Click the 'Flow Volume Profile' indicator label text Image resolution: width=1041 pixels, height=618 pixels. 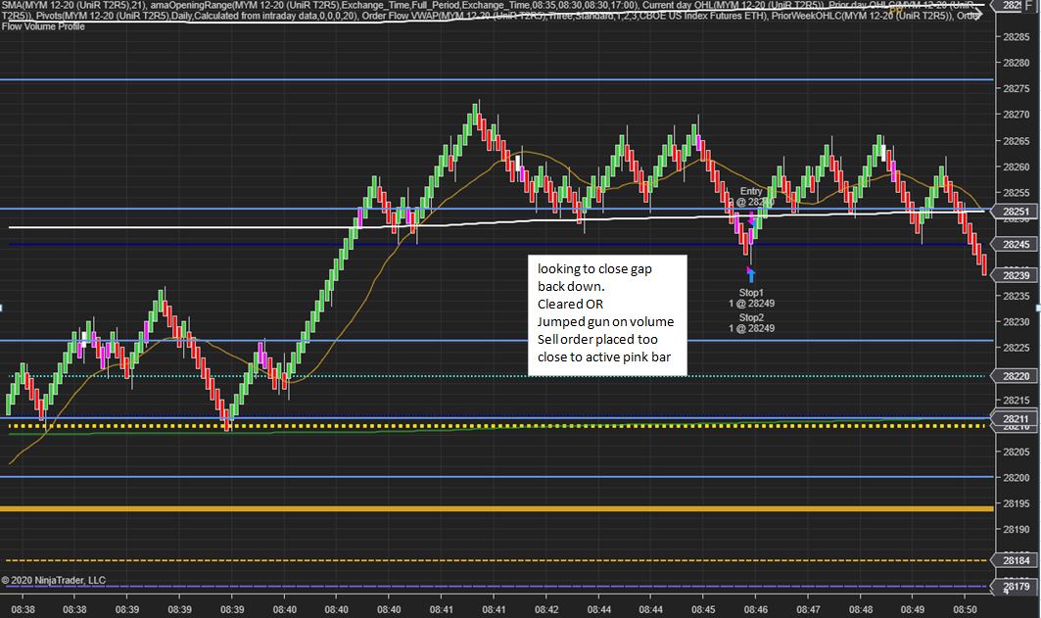tap(43, 26)
